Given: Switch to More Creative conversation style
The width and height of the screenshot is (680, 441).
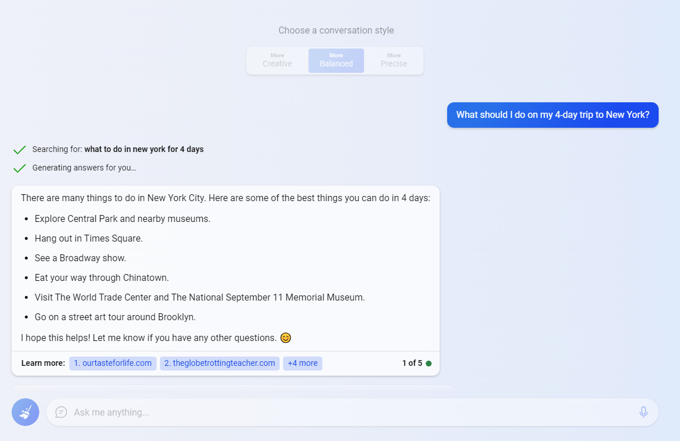Looking at the screenshot, I should [277, 61].
